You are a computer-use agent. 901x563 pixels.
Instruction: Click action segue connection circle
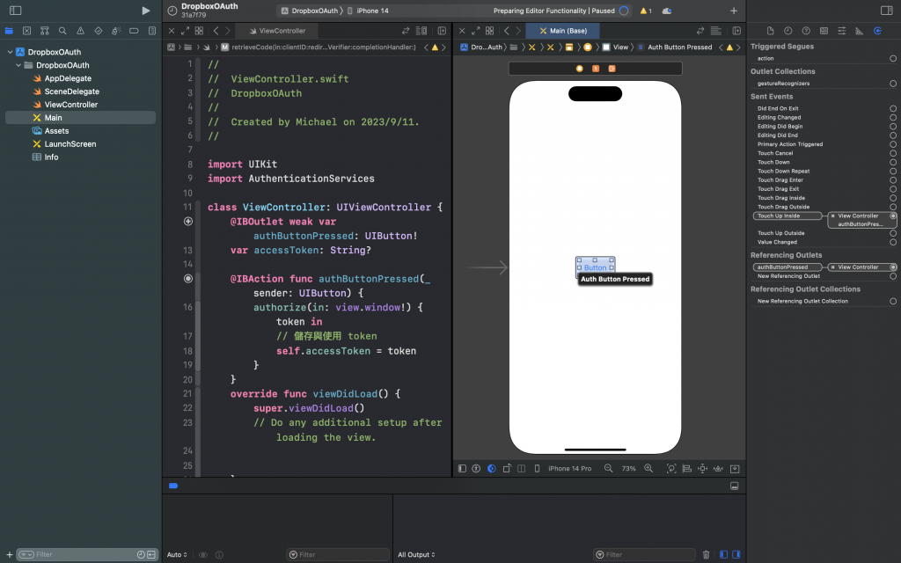point(893,58)
